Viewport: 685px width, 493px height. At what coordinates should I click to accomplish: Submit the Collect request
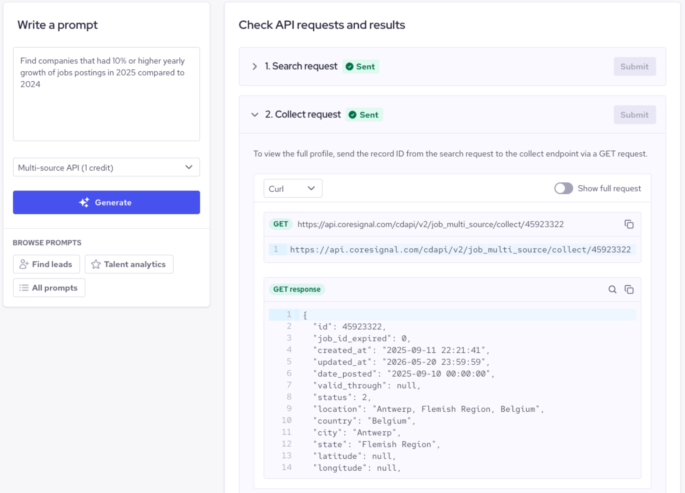click(634, 115)
